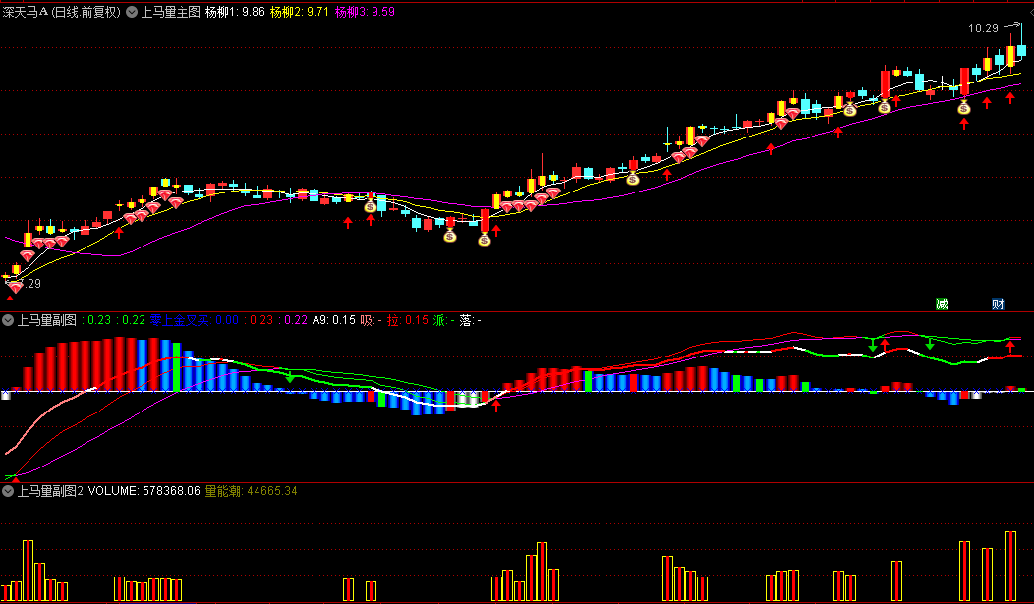Select the 上马里主图 main indicator name
This screenshot has height=604, width=1034.
[171, 12]
